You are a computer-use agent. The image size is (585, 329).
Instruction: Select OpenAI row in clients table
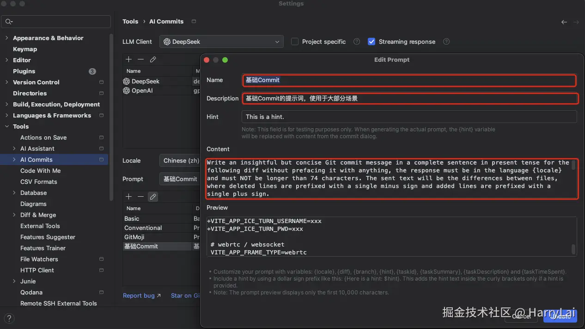click(x=161, y=91)
